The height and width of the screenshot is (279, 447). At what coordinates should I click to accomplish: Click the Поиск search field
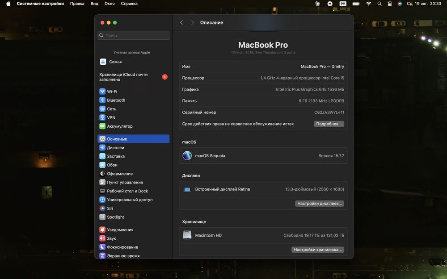click(133, 35)
